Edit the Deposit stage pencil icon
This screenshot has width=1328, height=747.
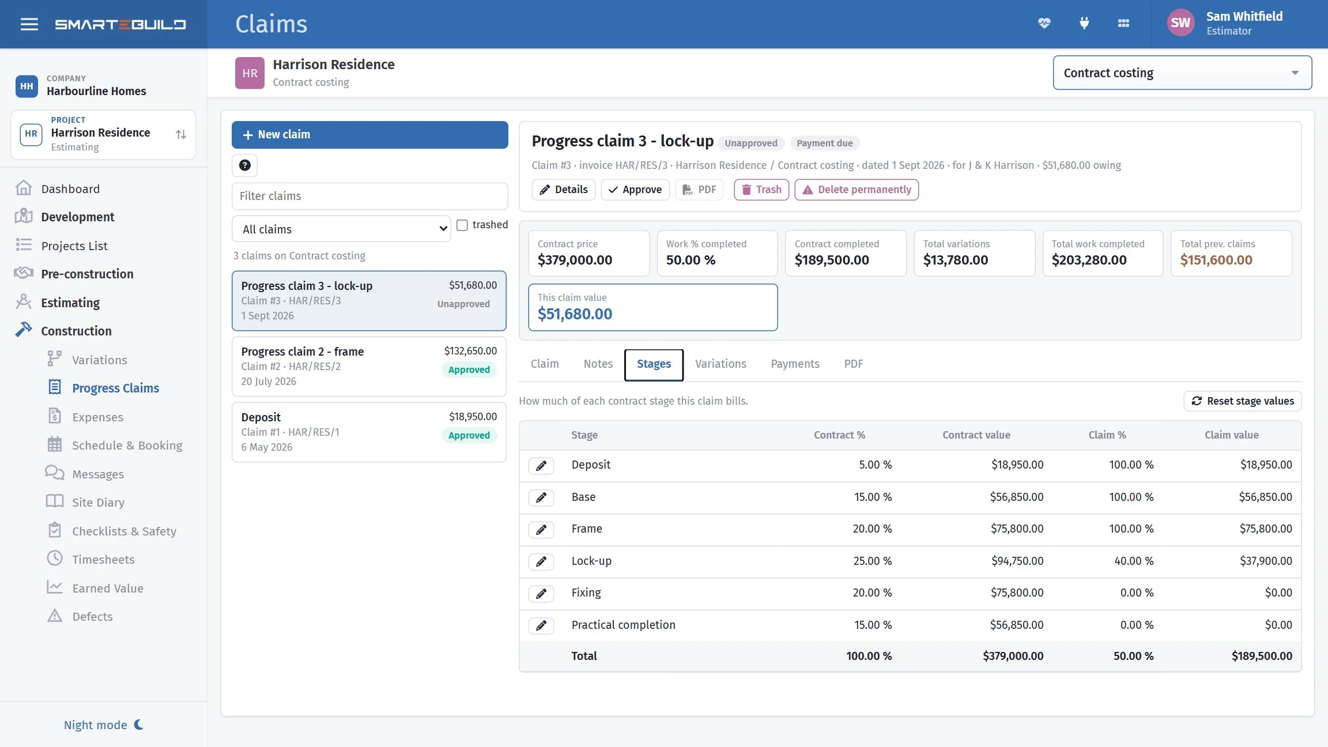541,465
